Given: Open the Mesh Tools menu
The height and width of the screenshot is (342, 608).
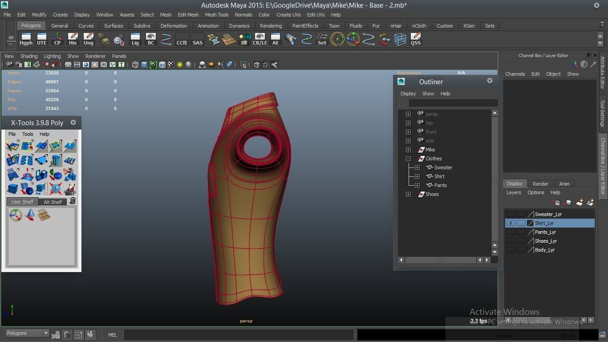Looking at the screenshot, I should tap(217, 15).
